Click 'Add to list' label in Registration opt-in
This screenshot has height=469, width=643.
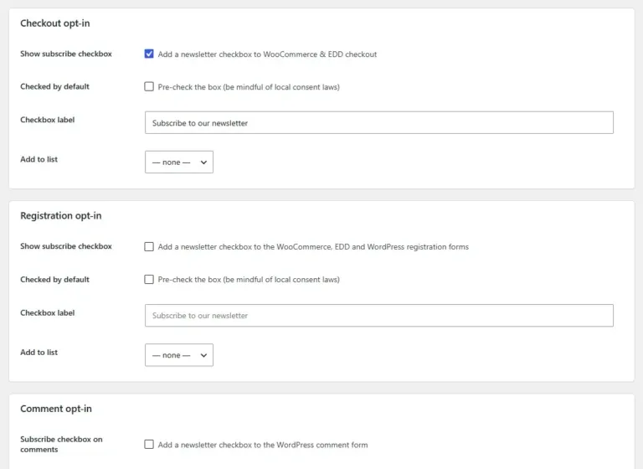click(x=39, y=352)
